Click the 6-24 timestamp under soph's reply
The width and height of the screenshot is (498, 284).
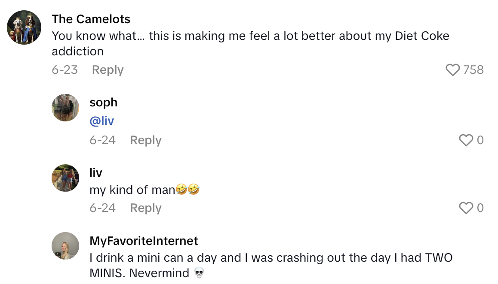coord(103,140)
